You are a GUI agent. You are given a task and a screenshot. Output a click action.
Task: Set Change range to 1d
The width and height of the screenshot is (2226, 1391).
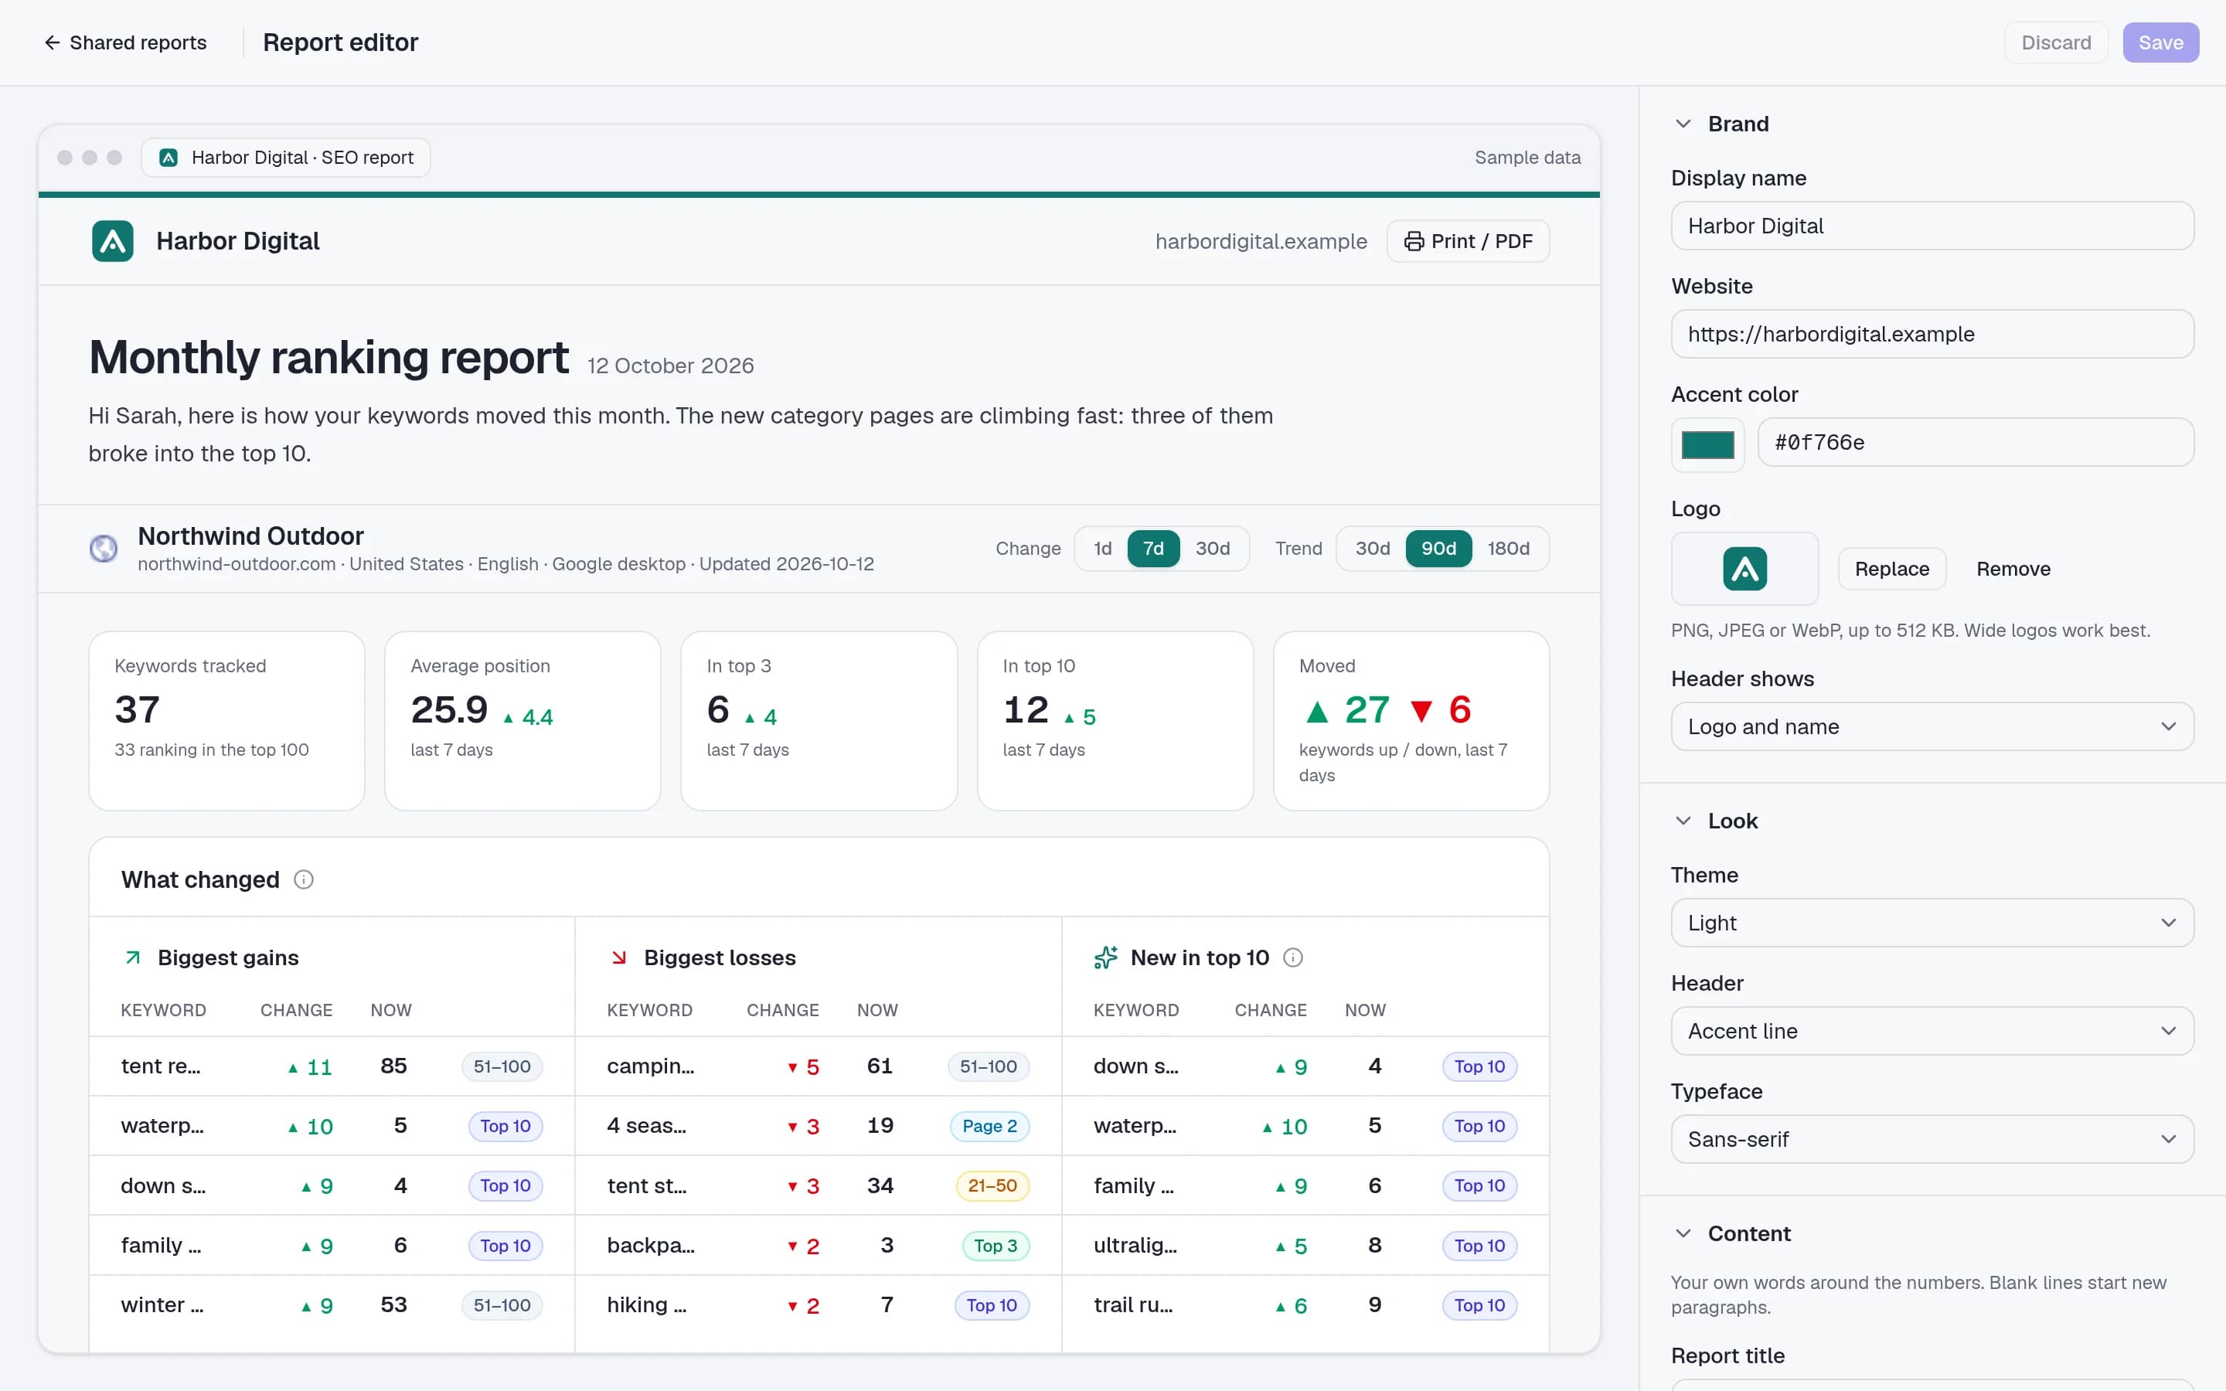click(1102, 549)
